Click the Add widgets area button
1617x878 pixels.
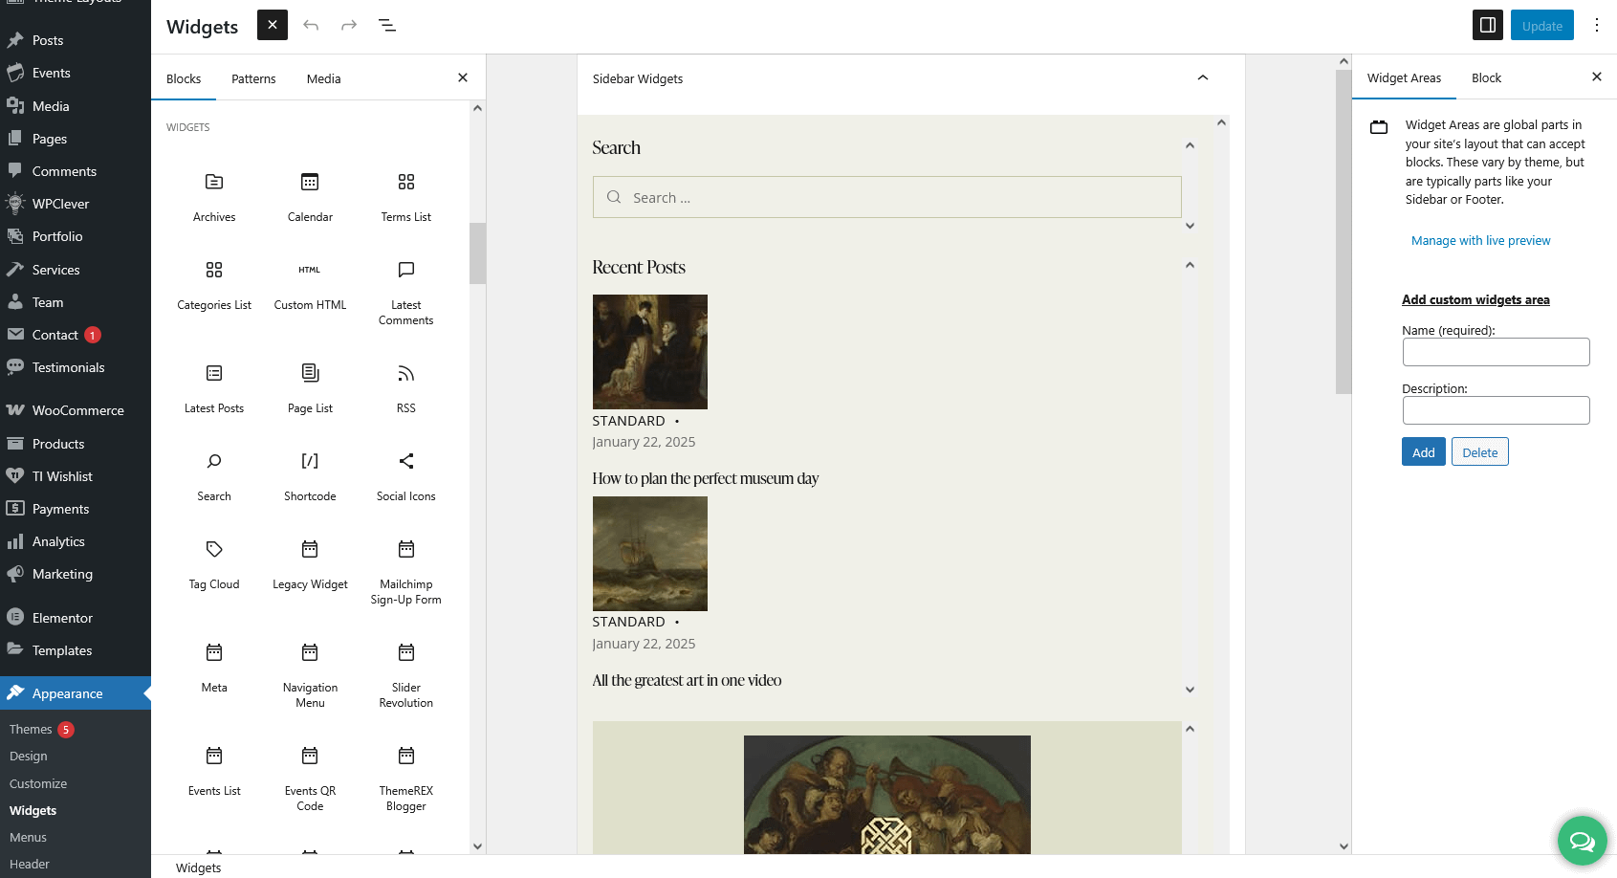(x=1423, y=451)
